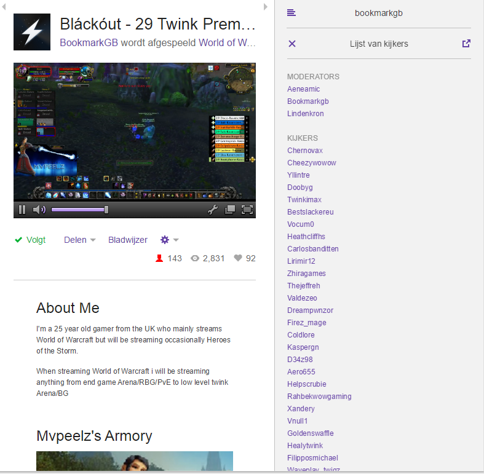Click the Bladwijzer bookmark link

[128, 240]
